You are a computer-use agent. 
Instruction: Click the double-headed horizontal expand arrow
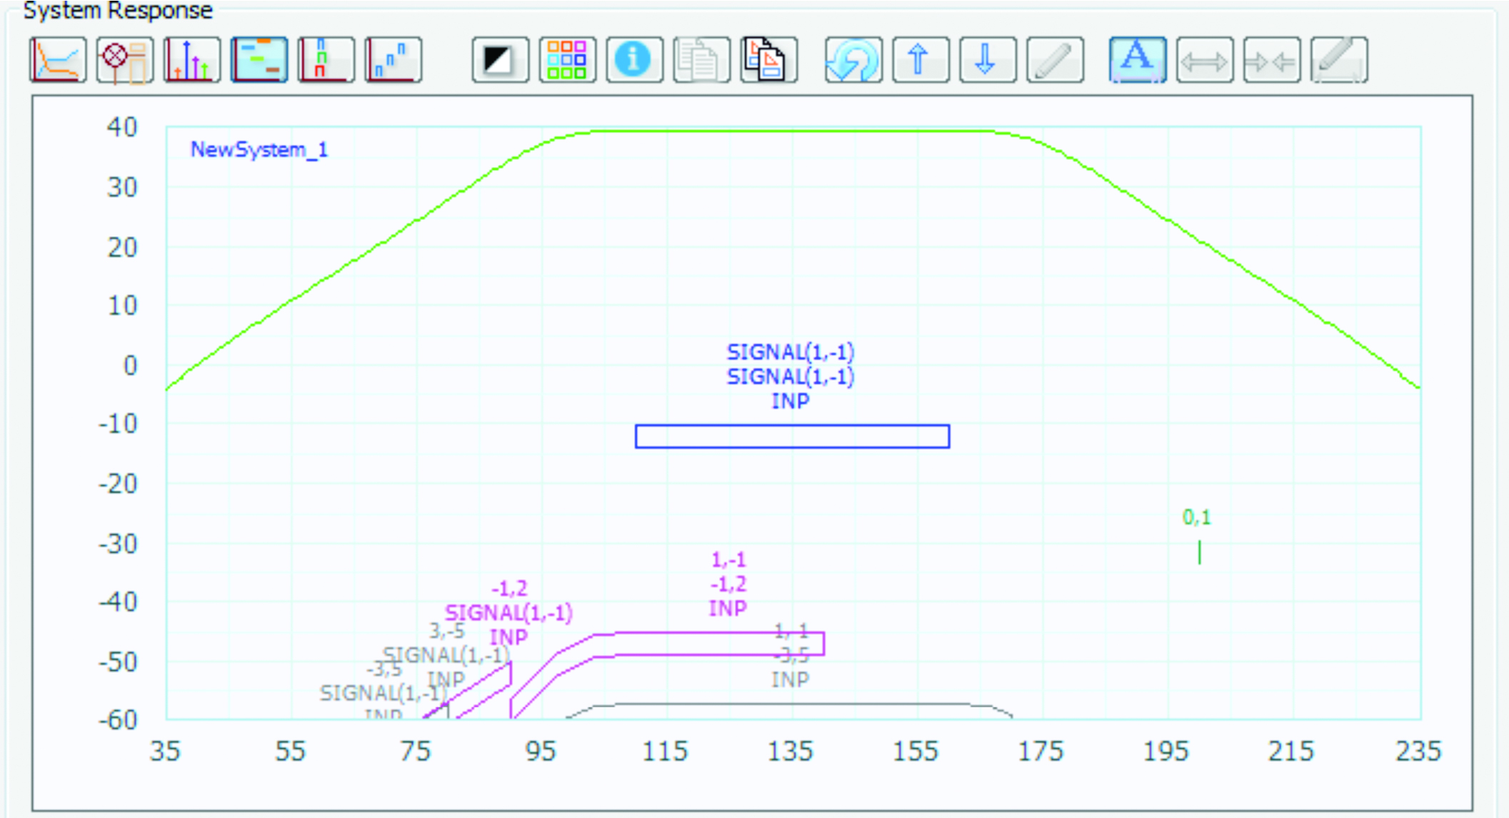click(1204, 60)
